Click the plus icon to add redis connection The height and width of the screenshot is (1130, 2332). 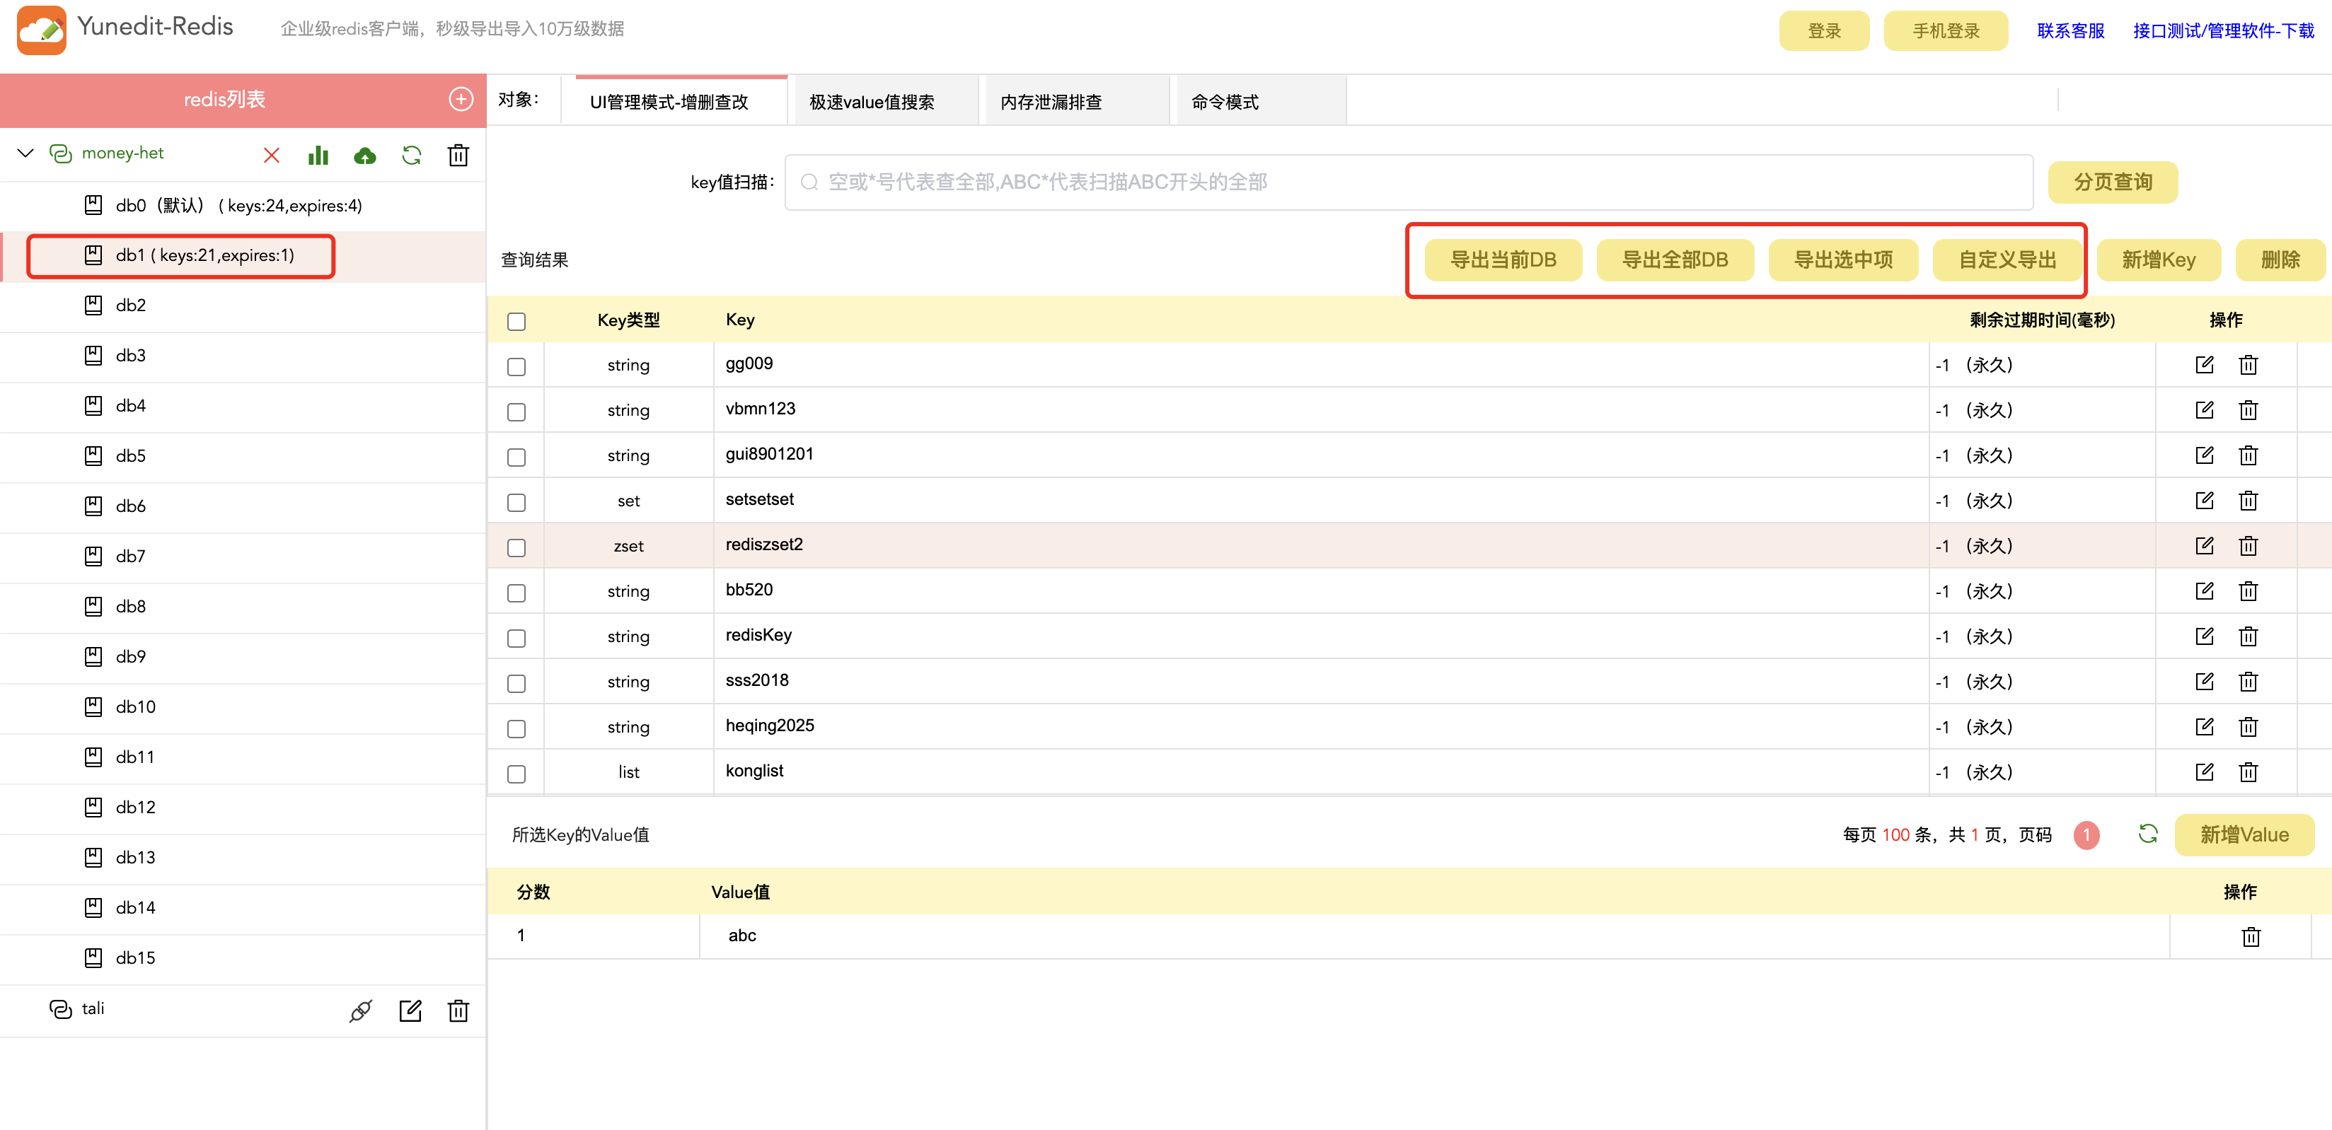pyautogui.click(x=461, y=100)
